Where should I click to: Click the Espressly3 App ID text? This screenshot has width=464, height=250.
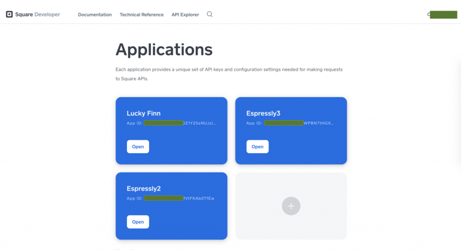click(290, 123)
